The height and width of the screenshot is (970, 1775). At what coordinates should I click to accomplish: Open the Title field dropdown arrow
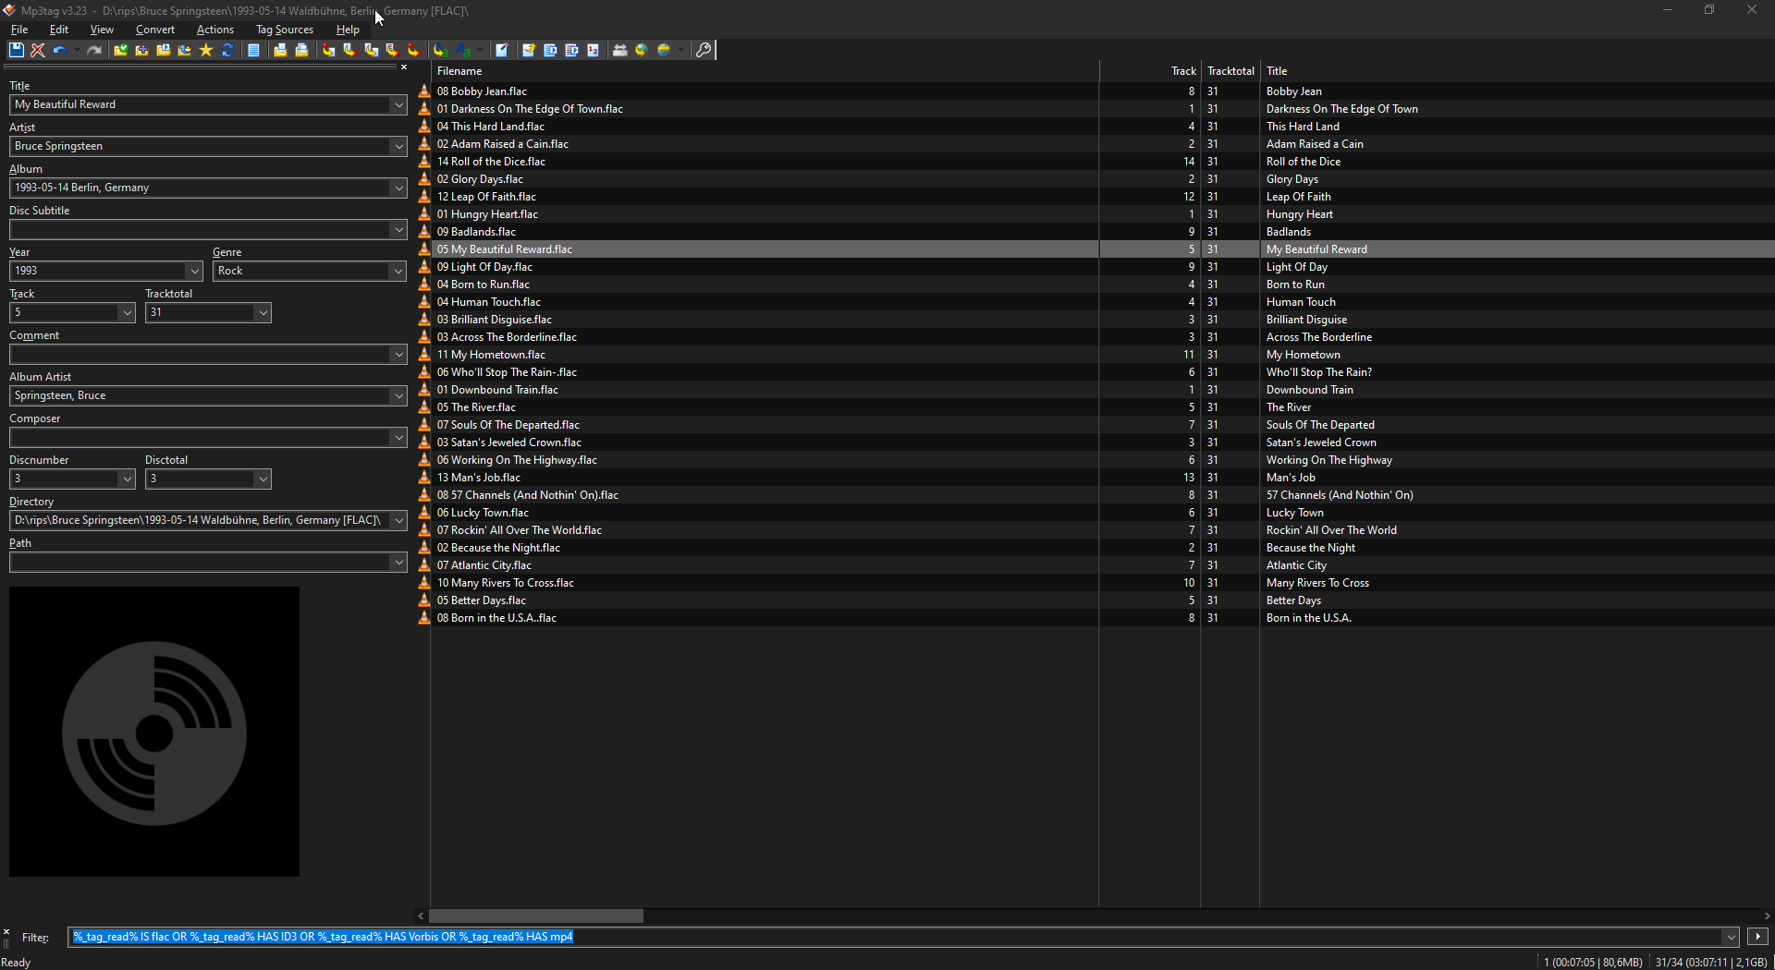pyautogui.click(x=398, y=105)
